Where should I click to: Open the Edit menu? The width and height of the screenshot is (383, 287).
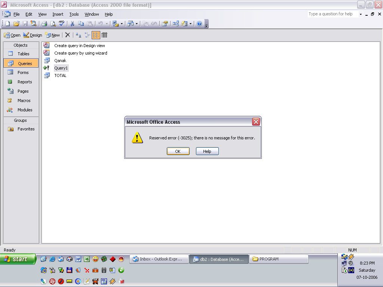pos(29,14)
